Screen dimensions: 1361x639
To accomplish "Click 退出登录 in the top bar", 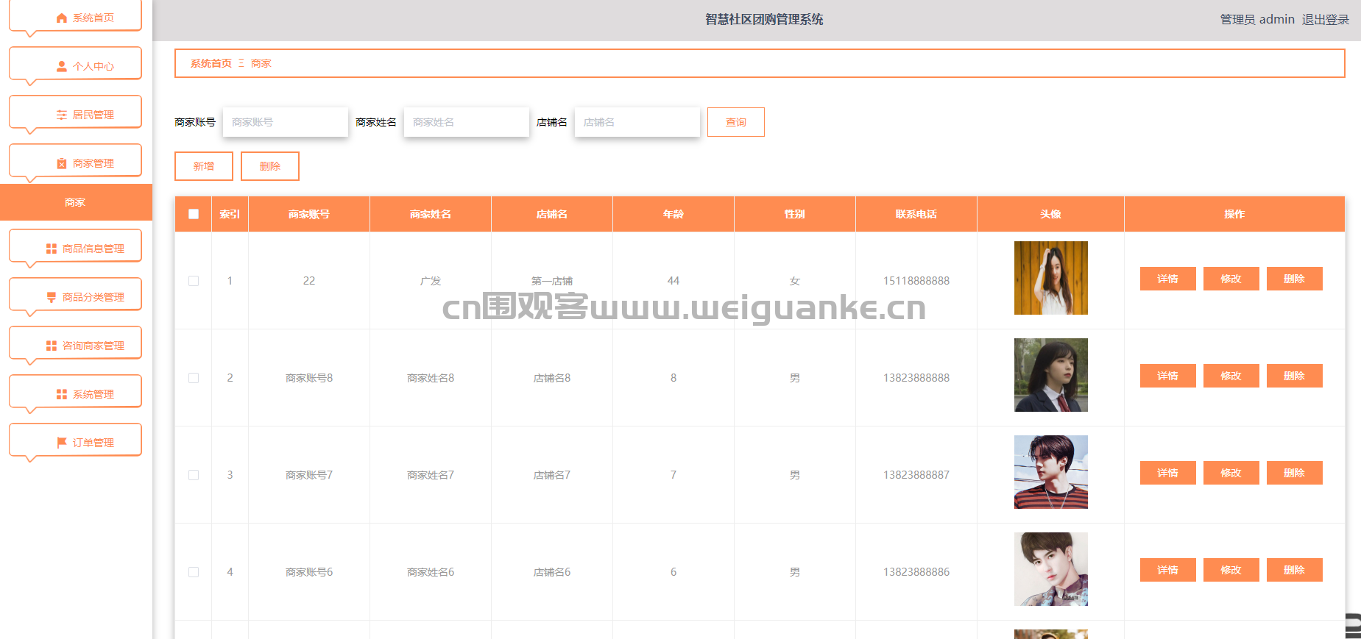I will (x=1325, y=20).
